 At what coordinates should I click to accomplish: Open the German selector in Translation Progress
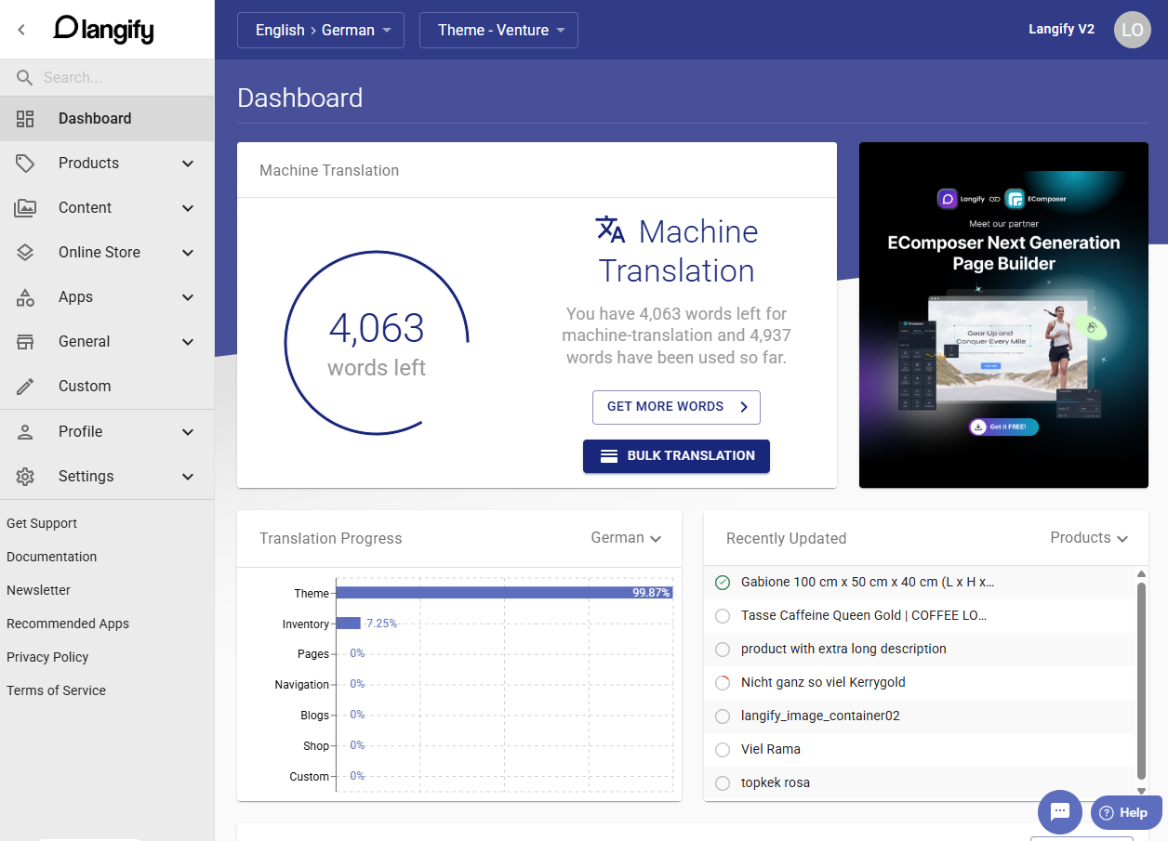coord(626,538)
